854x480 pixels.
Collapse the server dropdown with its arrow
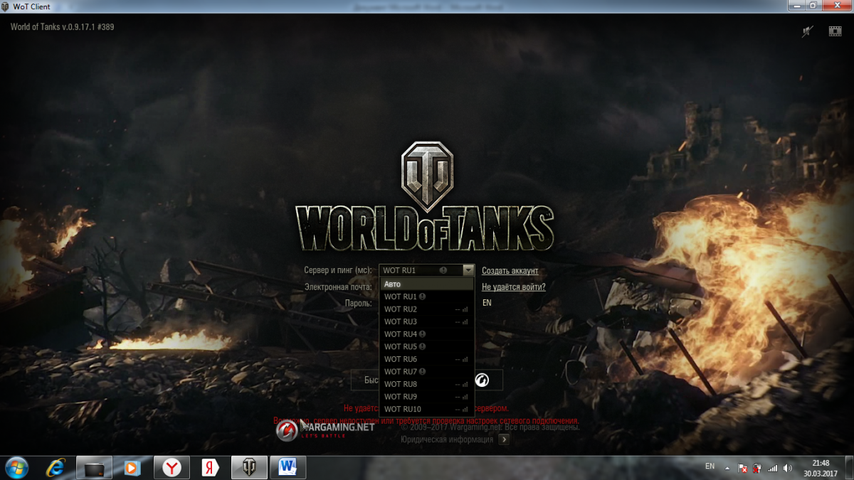pyautogui.click(x=468, y=270)
